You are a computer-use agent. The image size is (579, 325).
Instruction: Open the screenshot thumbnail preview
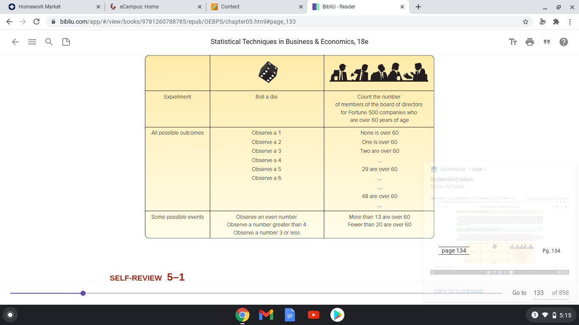pyautogui.click(x=500, y=236)
